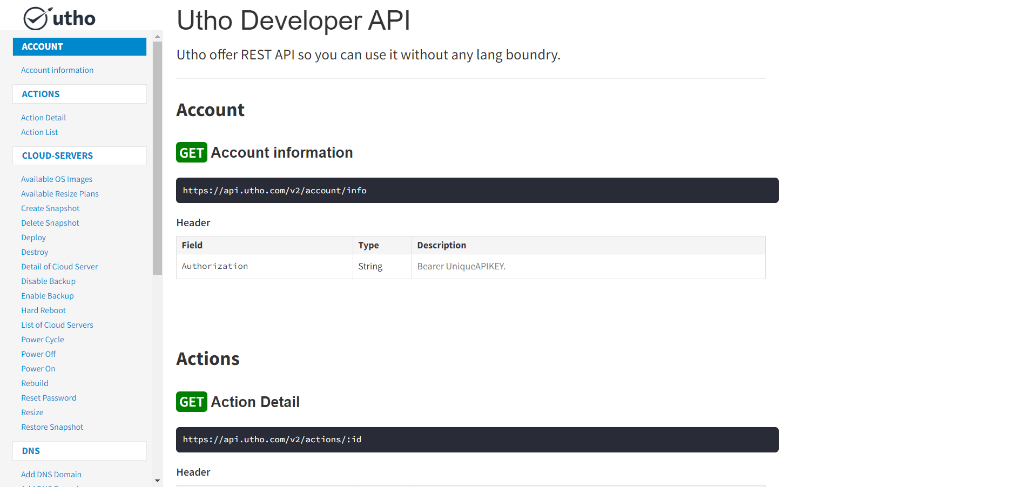Open the Enable Backup link
1025x487 pixels.
point(48,296)
